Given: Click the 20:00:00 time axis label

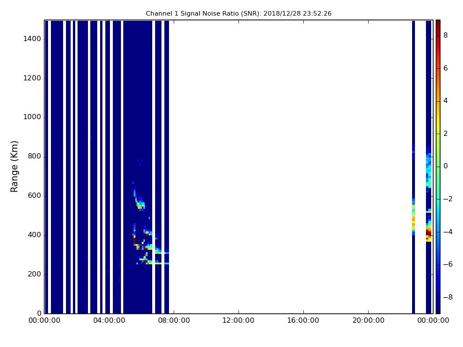Looking at the screenshot, I should [x=368, y=320].
